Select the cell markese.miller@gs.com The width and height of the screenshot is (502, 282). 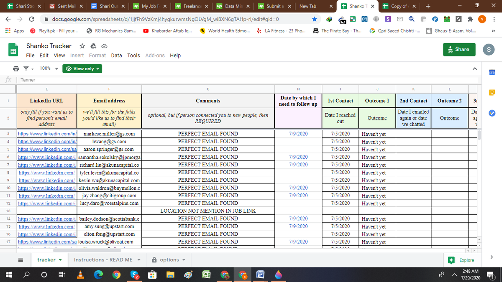(x=109, y=134)
